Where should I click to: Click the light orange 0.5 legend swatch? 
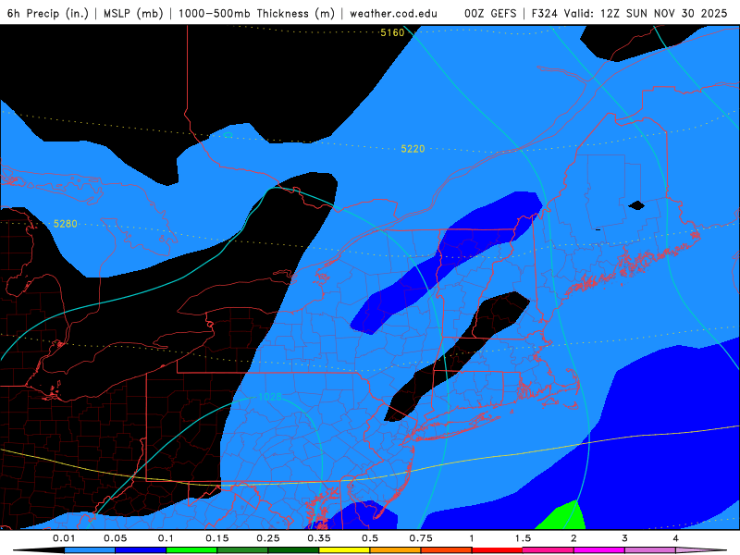click(x=396, y=550)
